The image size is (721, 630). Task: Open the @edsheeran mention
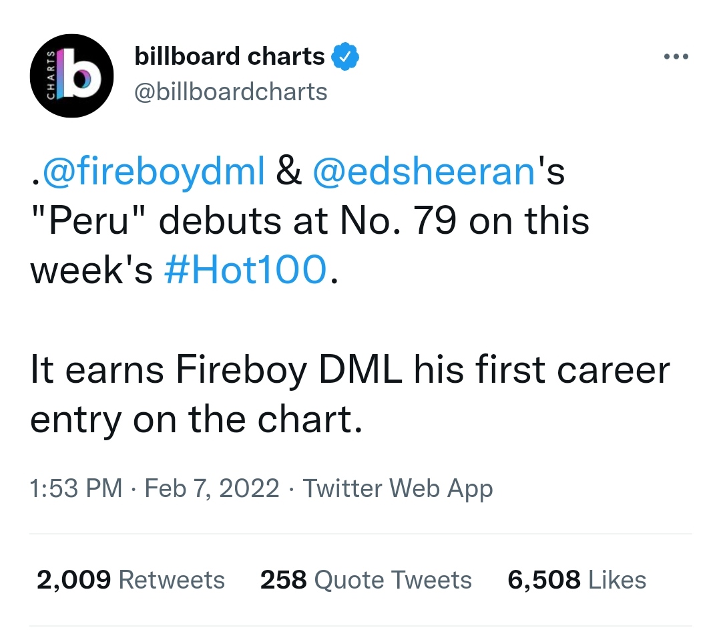[x=424, y=170]
